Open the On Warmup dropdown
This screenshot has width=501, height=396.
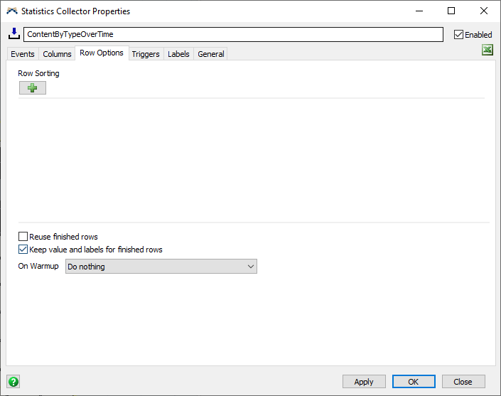click(x=161, y=267)
